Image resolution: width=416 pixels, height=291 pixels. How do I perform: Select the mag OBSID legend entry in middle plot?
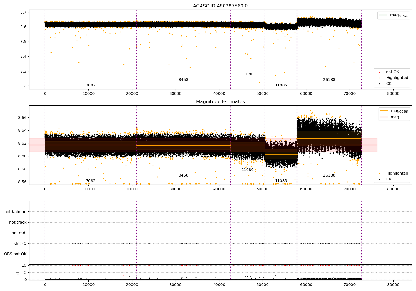pyautogui.click(x=394, y=111)
